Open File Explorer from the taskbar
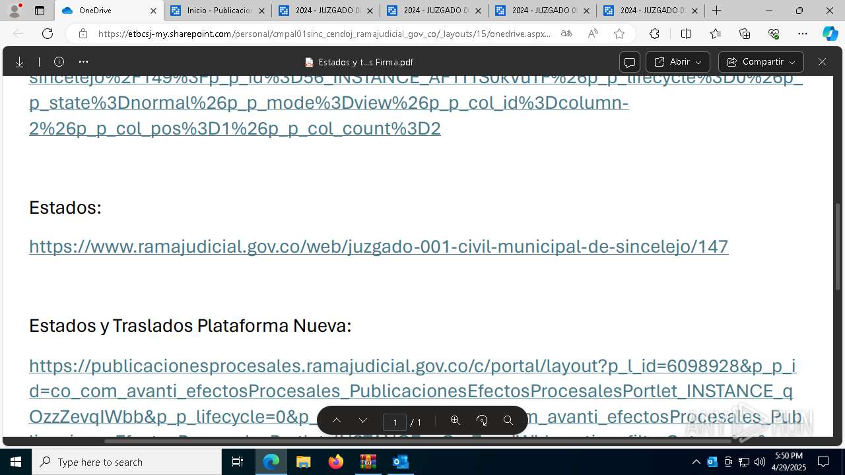Image resolution: width=845 pixels, height=475 pixels. coord(303,462)
